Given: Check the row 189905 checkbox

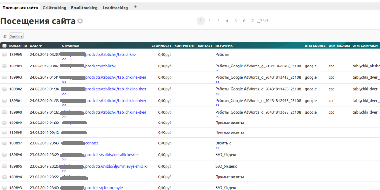Looking at the screenshot, I should click(x=4, y=55).
